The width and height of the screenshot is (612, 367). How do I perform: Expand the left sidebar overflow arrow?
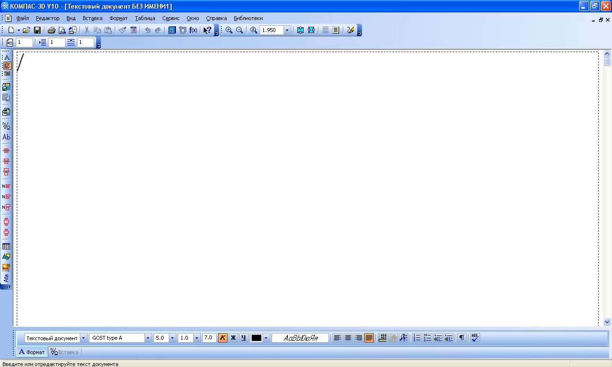point(9,287)
